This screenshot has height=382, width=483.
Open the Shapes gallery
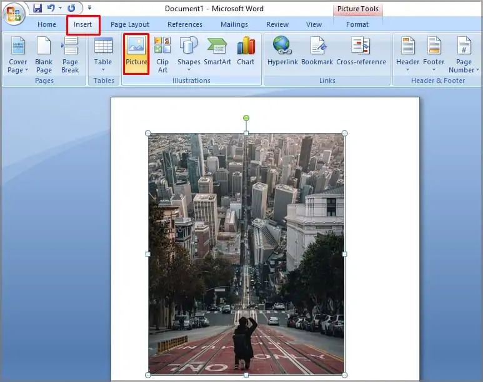pyautogui.click(x=189, y=54)
